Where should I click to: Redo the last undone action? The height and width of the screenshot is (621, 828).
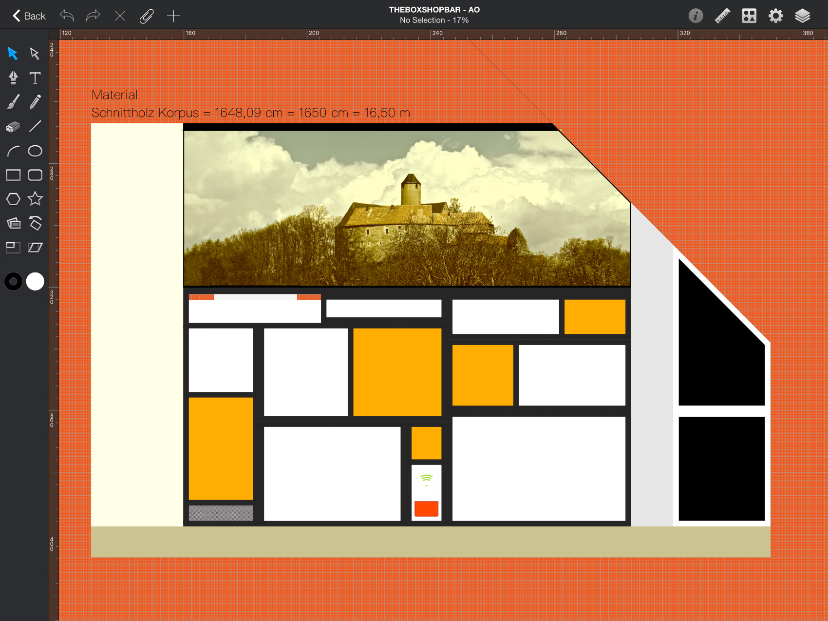(x=93, y=16)
